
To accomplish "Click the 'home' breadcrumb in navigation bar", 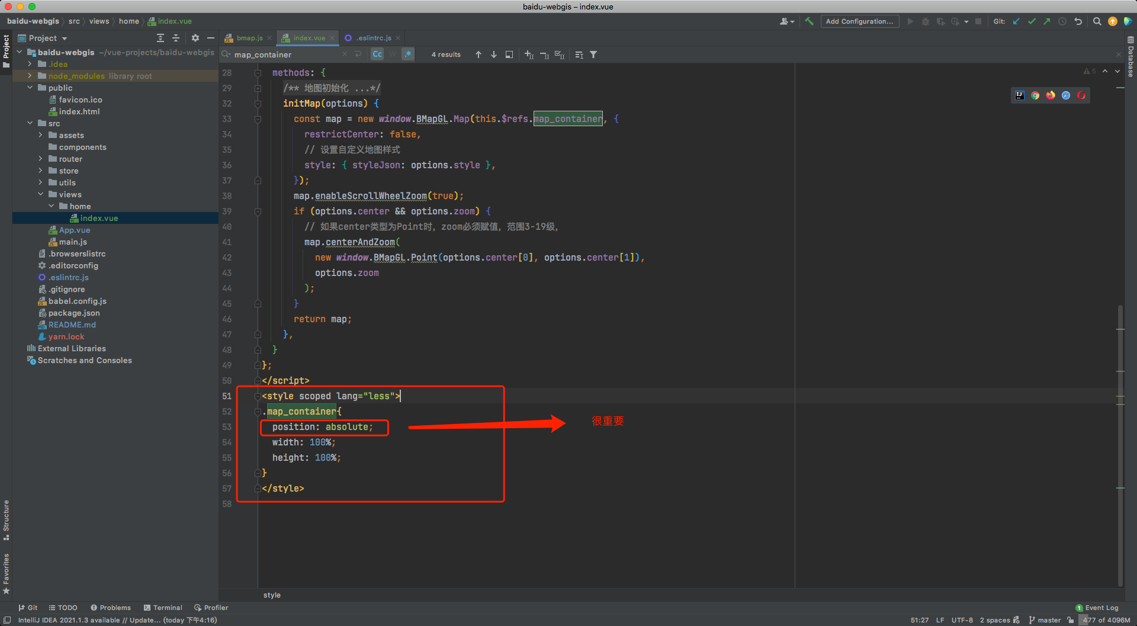I will (x=129, y=21).
